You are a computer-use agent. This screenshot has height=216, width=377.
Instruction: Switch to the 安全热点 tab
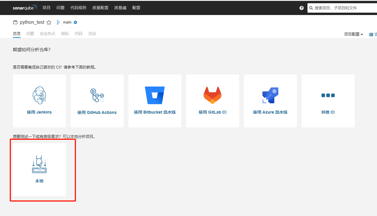click(x=47, y=34)
